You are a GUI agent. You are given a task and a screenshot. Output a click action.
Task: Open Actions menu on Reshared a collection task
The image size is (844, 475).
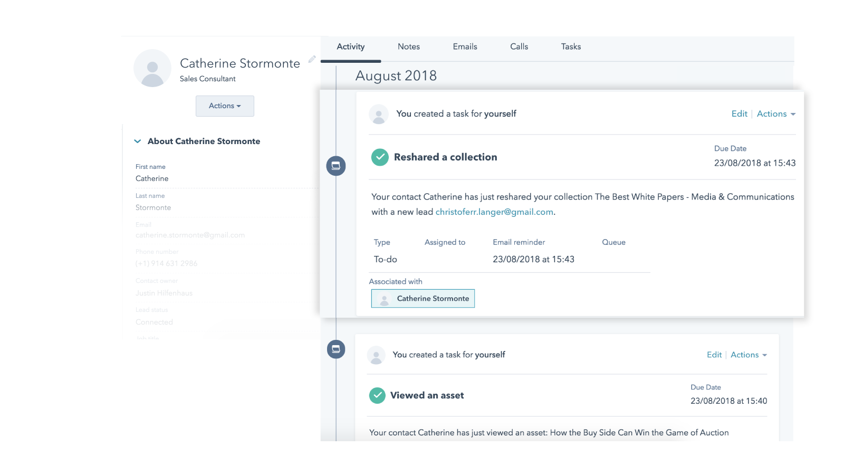(775, 114)
